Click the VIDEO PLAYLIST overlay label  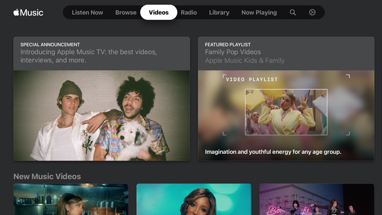252,79
